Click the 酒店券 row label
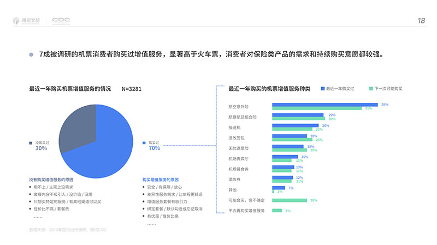 (x=234, y=180)
